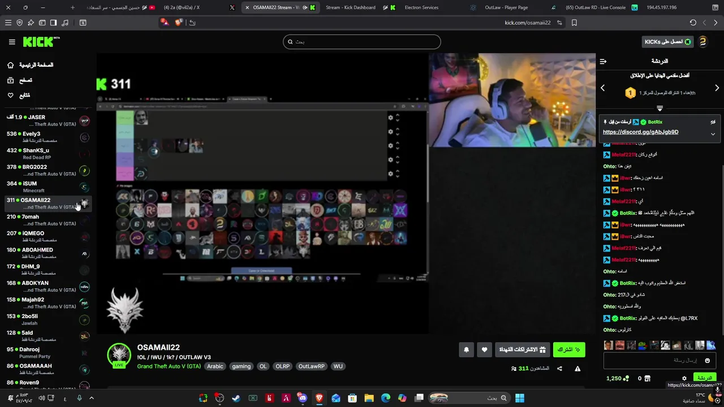Open the Kick shop icon
The width and height of the screenshot is (724, 407).
click(648, 378)
